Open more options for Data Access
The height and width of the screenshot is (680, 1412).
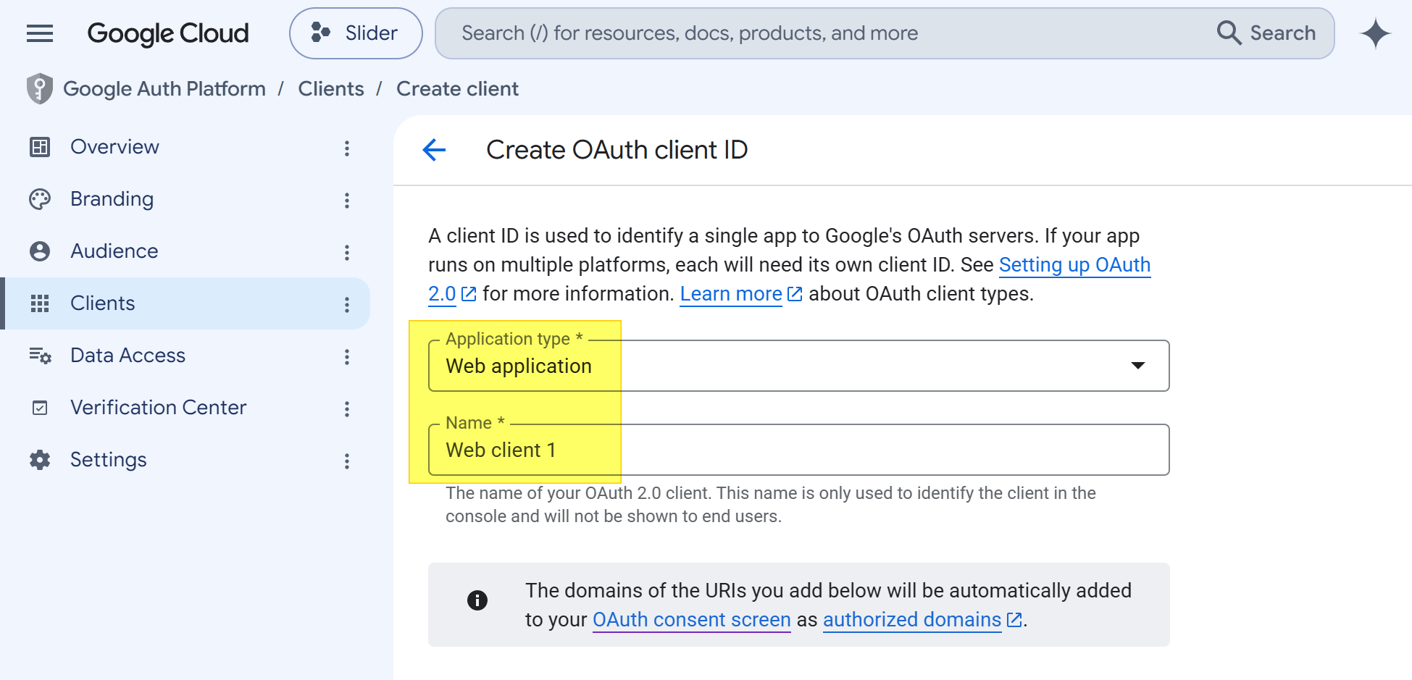[347, 357]
